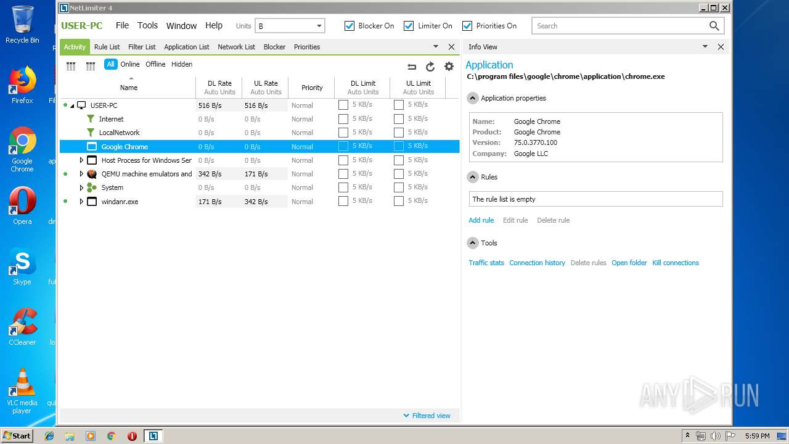Click the LocalNetwork filter funnel icon
The height and width of the screenshot is (444, 789).
(91, 133)
